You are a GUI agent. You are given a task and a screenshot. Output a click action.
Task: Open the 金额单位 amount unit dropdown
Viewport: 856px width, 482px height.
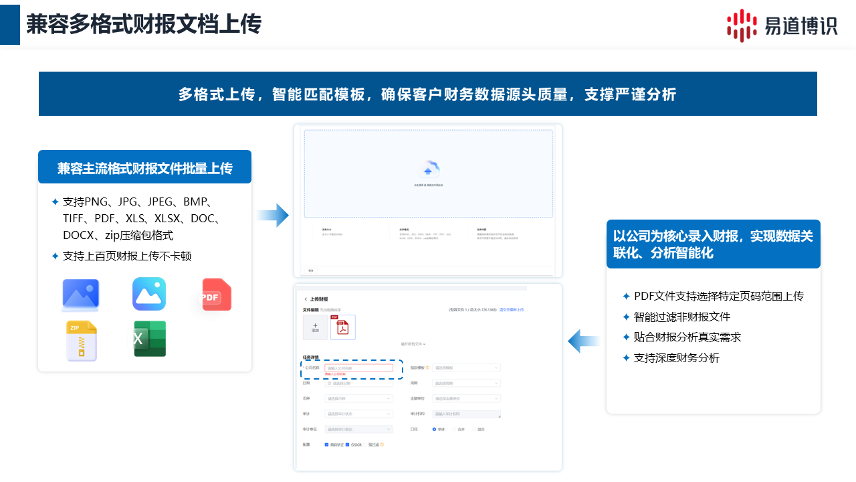(467, 398)
